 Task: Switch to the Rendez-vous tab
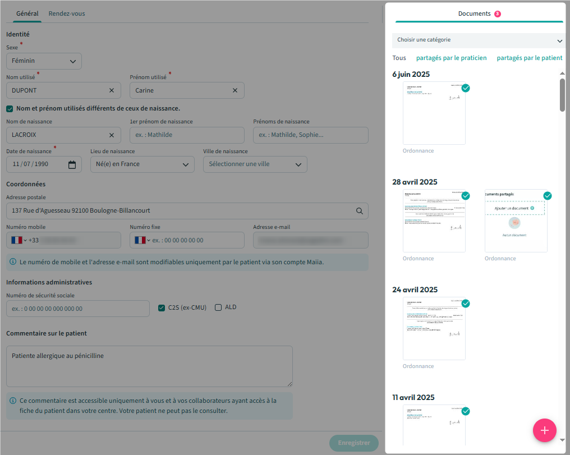67,13
